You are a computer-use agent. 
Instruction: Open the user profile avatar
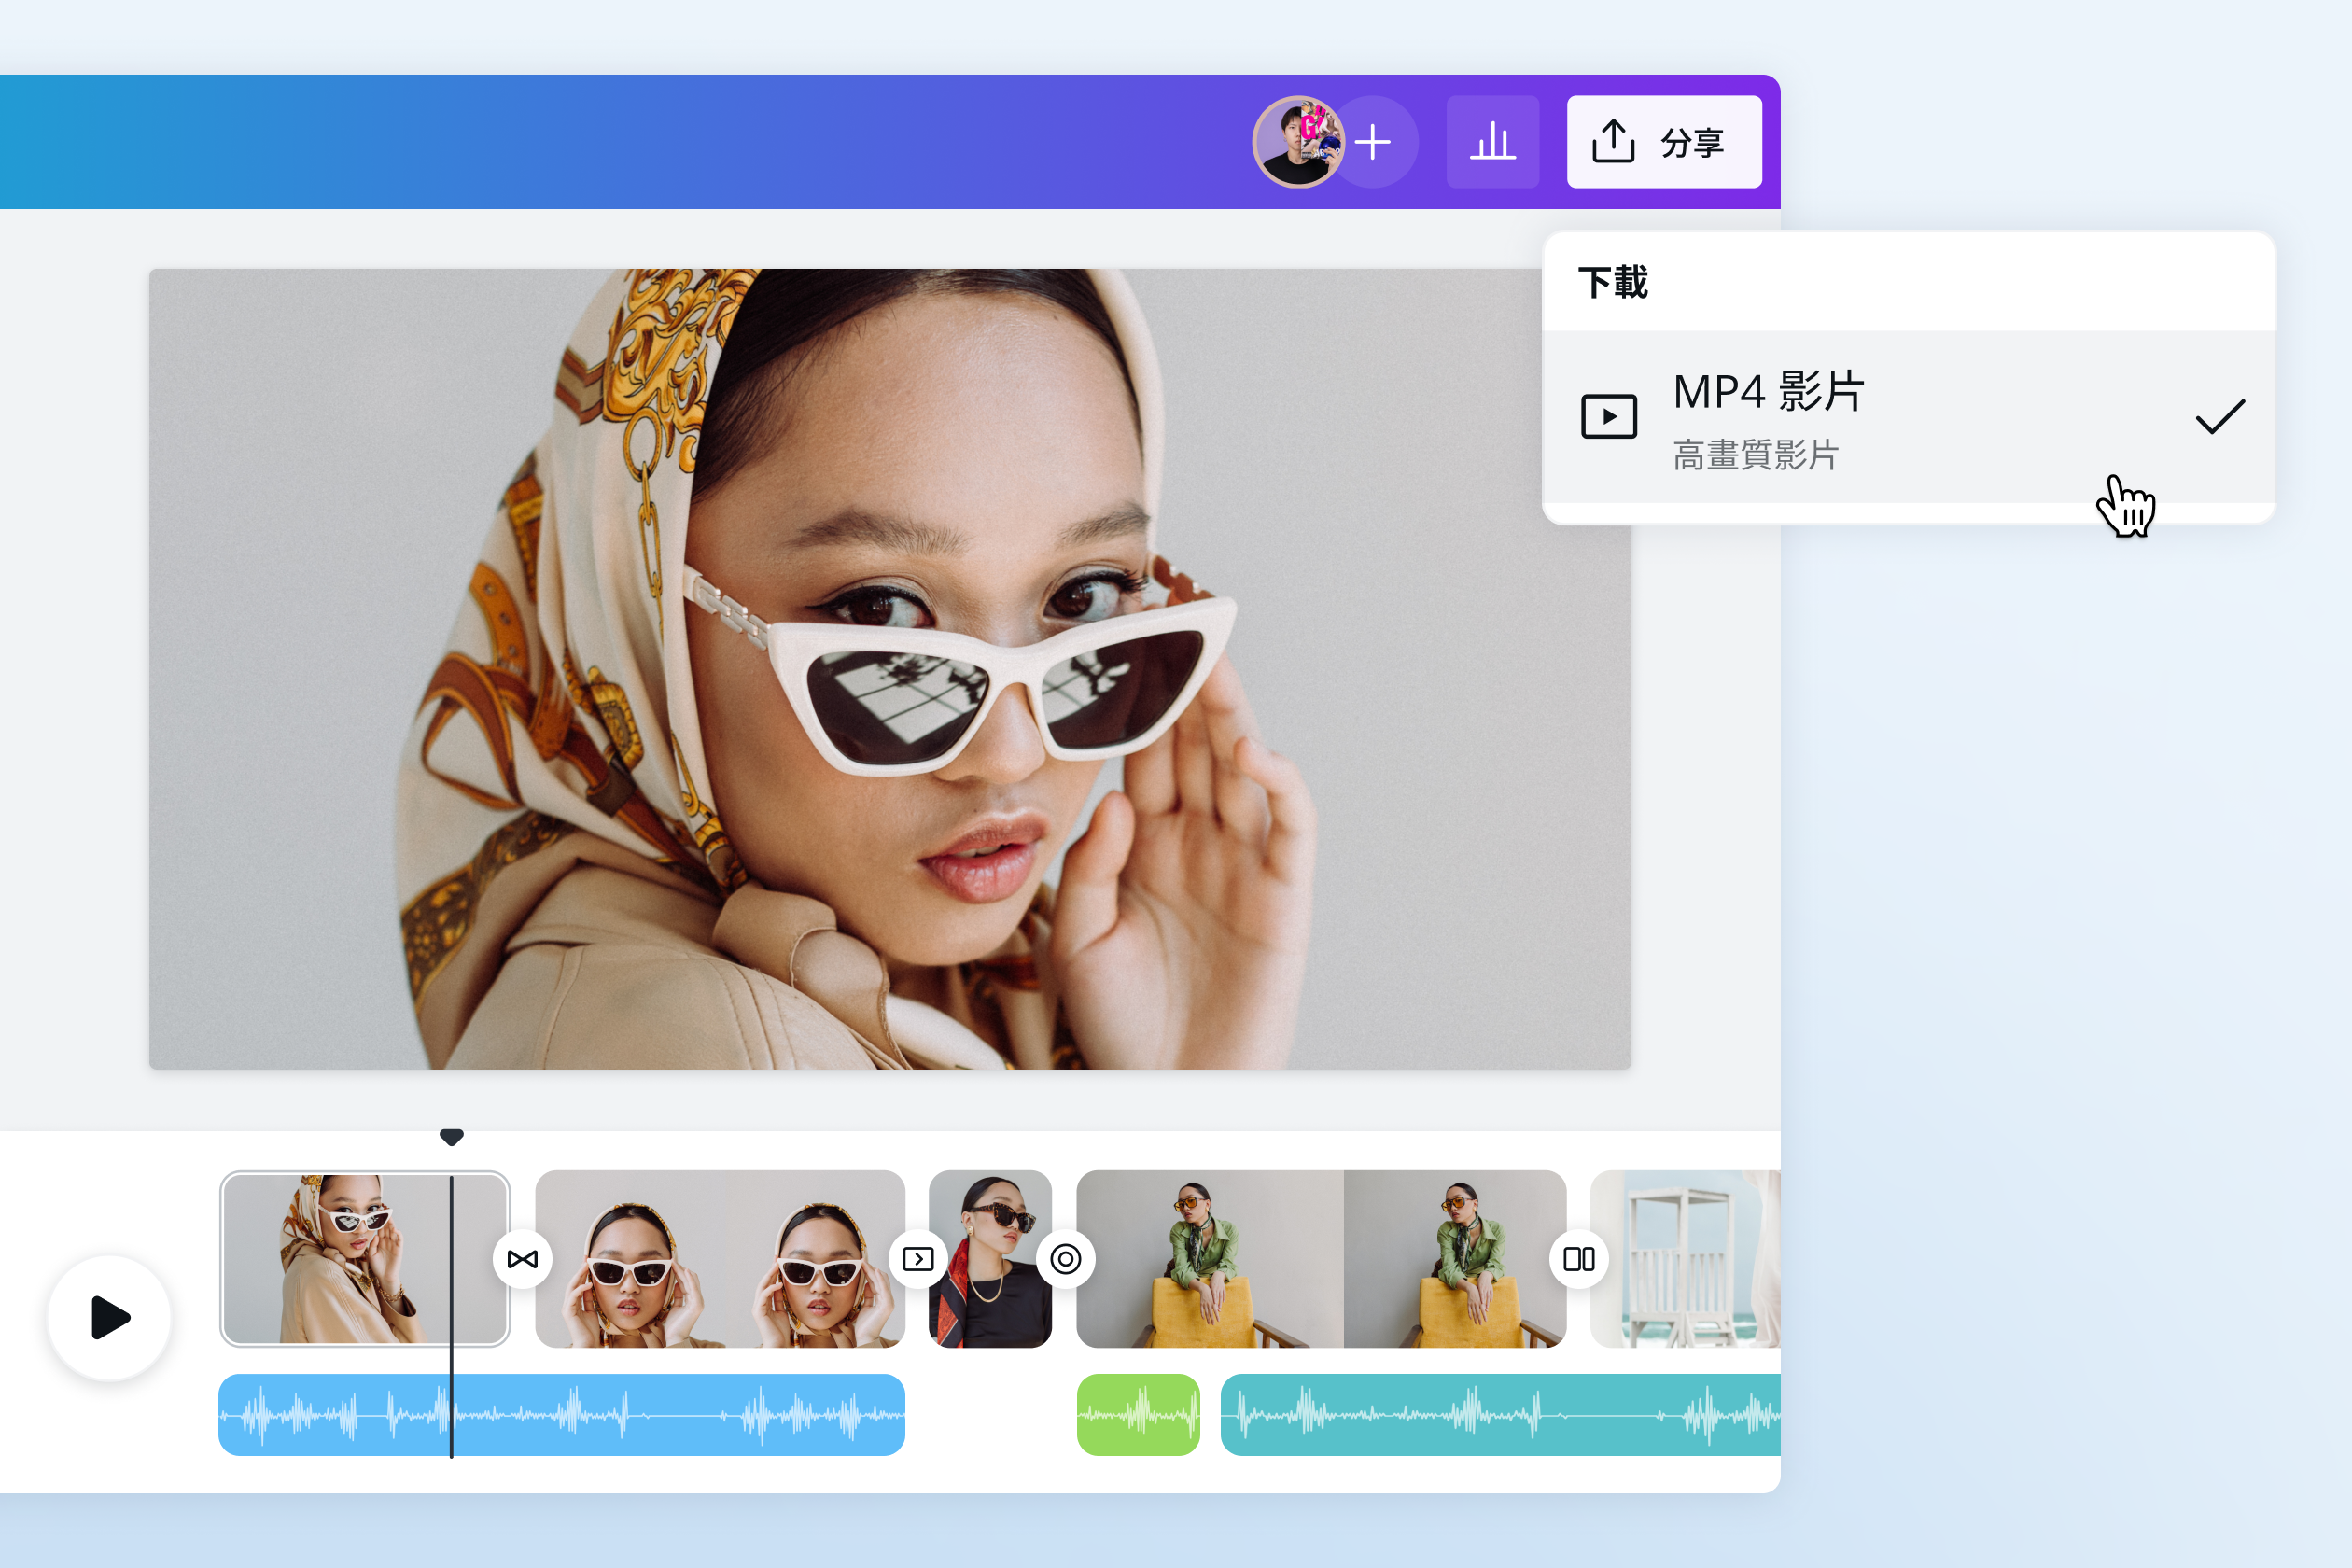pyautogui.click(x=1298, y=142)
